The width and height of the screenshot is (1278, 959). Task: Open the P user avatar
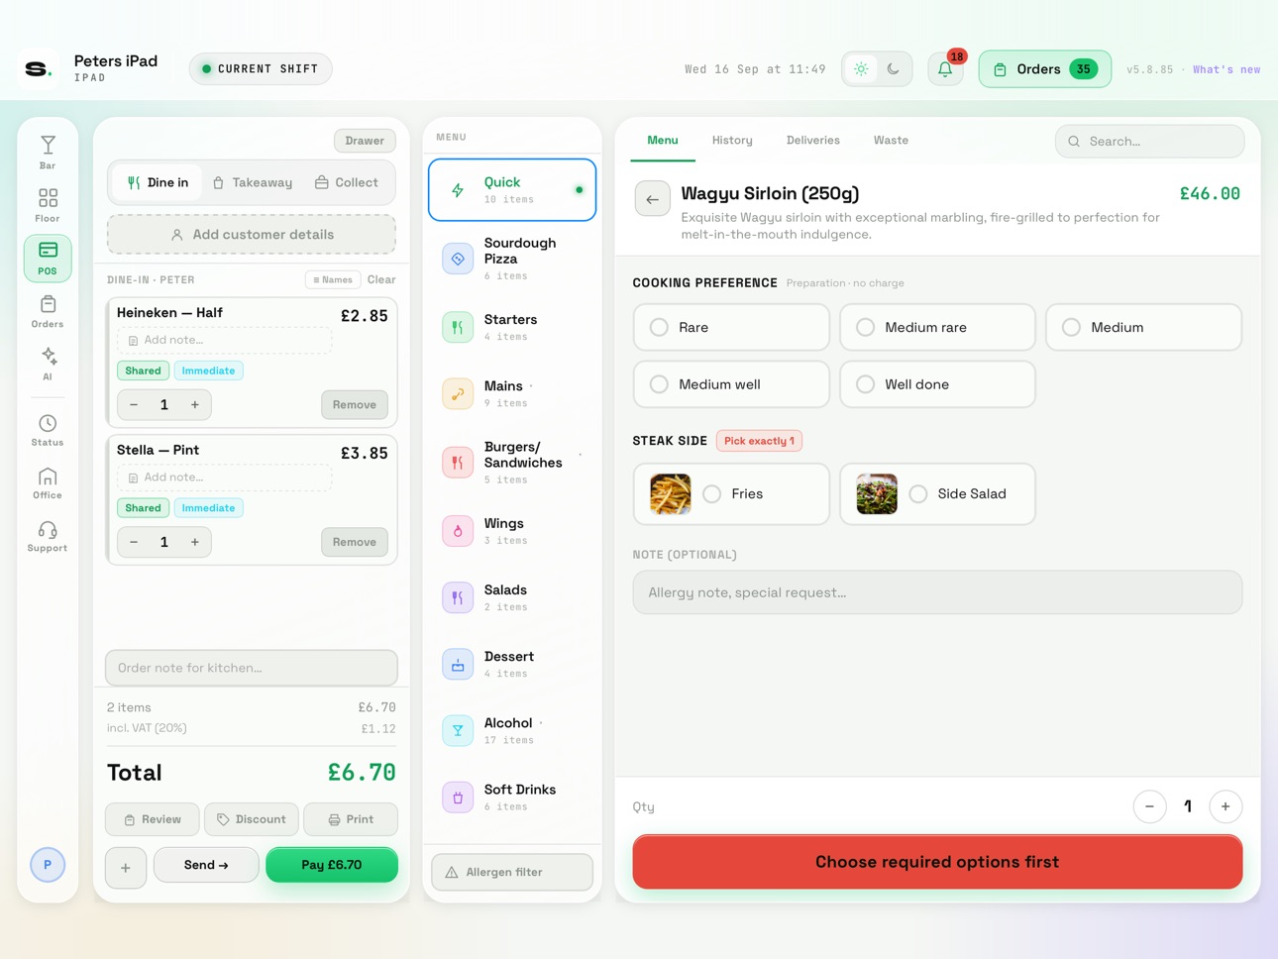coord(48,865)
